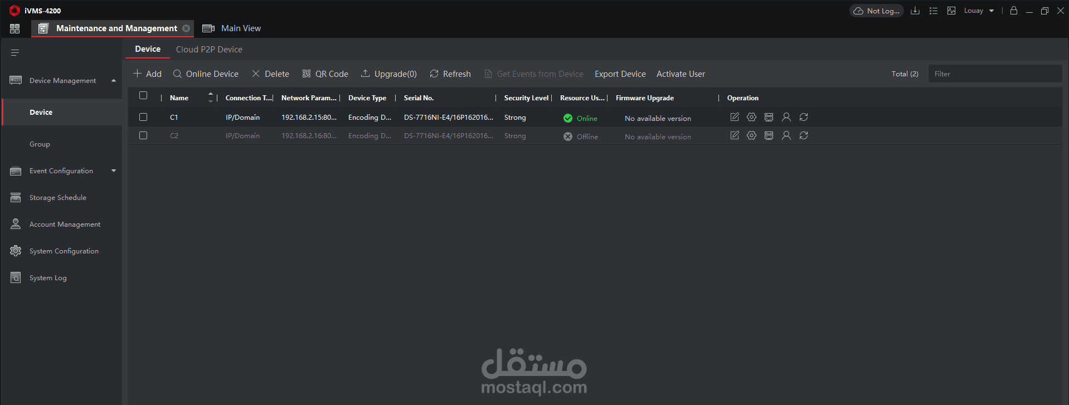The width and height of the screenshot is (1069, 405).
Task: Click the address 192.168.2.16:80...
Action: pos(309,136)
